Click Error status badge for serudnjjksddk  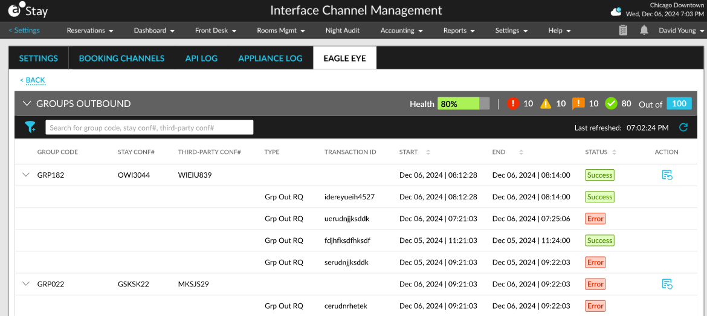point(595,262)
